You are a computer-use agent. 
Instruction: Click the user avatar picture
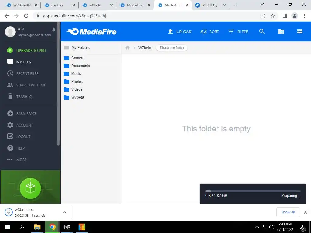pos(10,32)
